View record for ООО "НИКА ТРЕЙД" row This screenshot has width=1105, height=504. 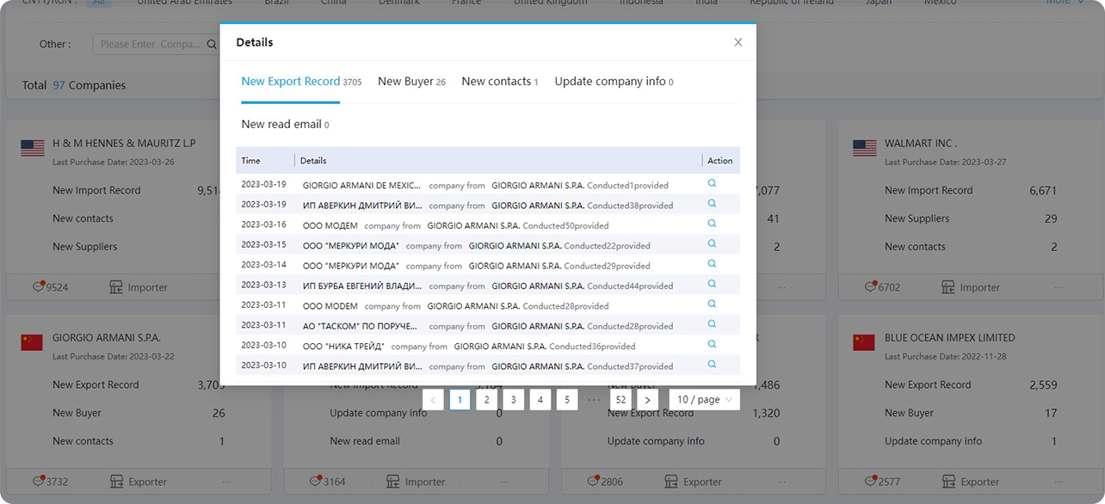pos(712,344)
